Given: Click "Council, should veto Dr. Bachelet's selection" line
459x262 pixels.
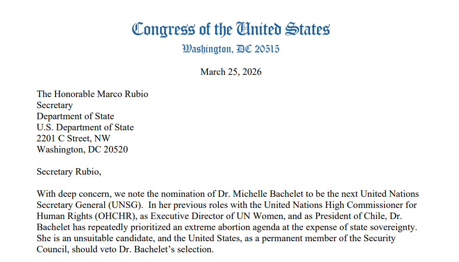Looking at the screenshot, I should coord(125,250).
